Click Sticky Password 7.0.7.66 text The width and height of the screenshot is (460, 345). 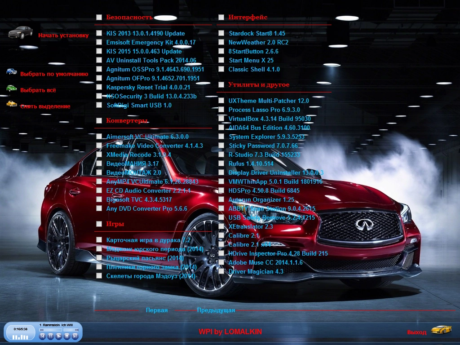pos(263,146)
